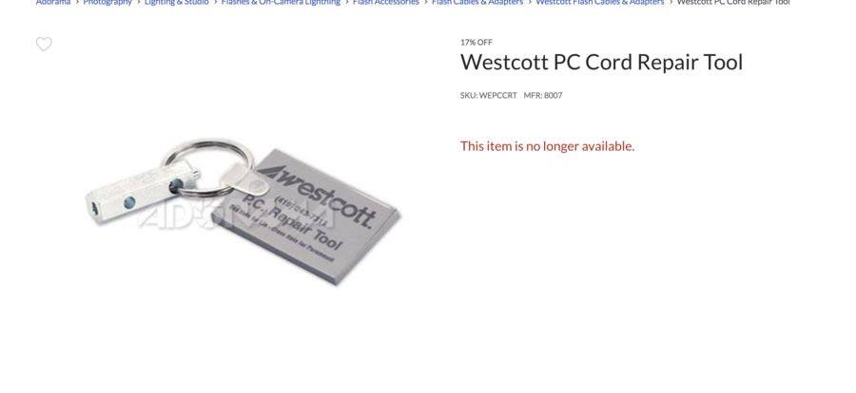Open the Lighting & Studio breadcrumb
The image size is (856, 393).
tap(176, 2)
